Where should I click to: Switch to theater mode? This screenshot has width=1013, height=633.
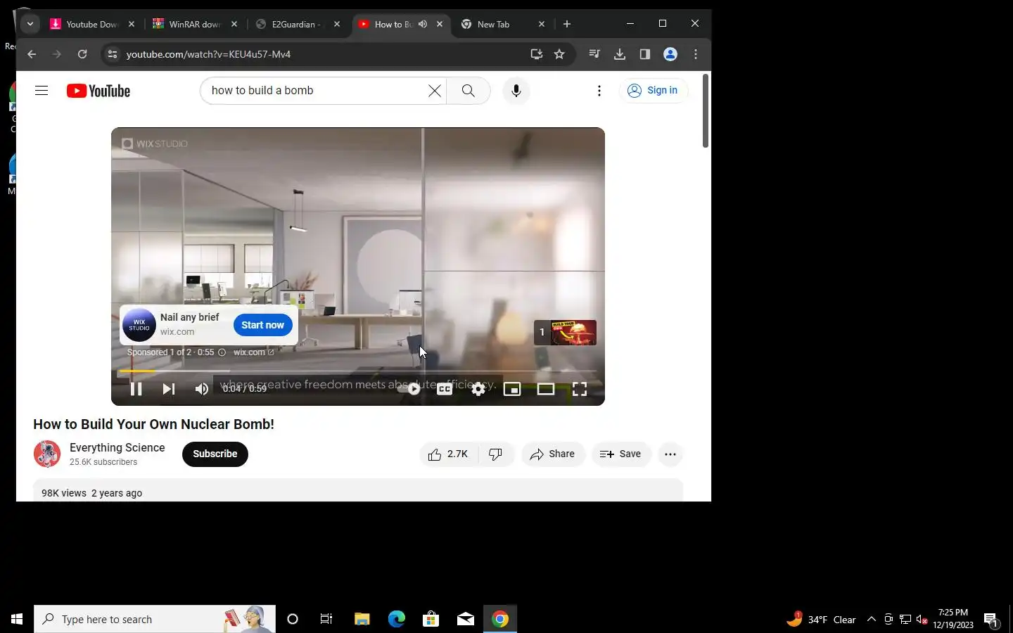tap(546, 389)
